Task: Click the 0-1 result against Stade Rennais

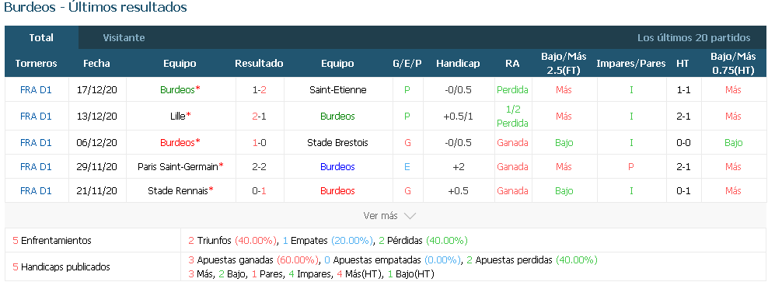Action: click(x=259, y=190)
